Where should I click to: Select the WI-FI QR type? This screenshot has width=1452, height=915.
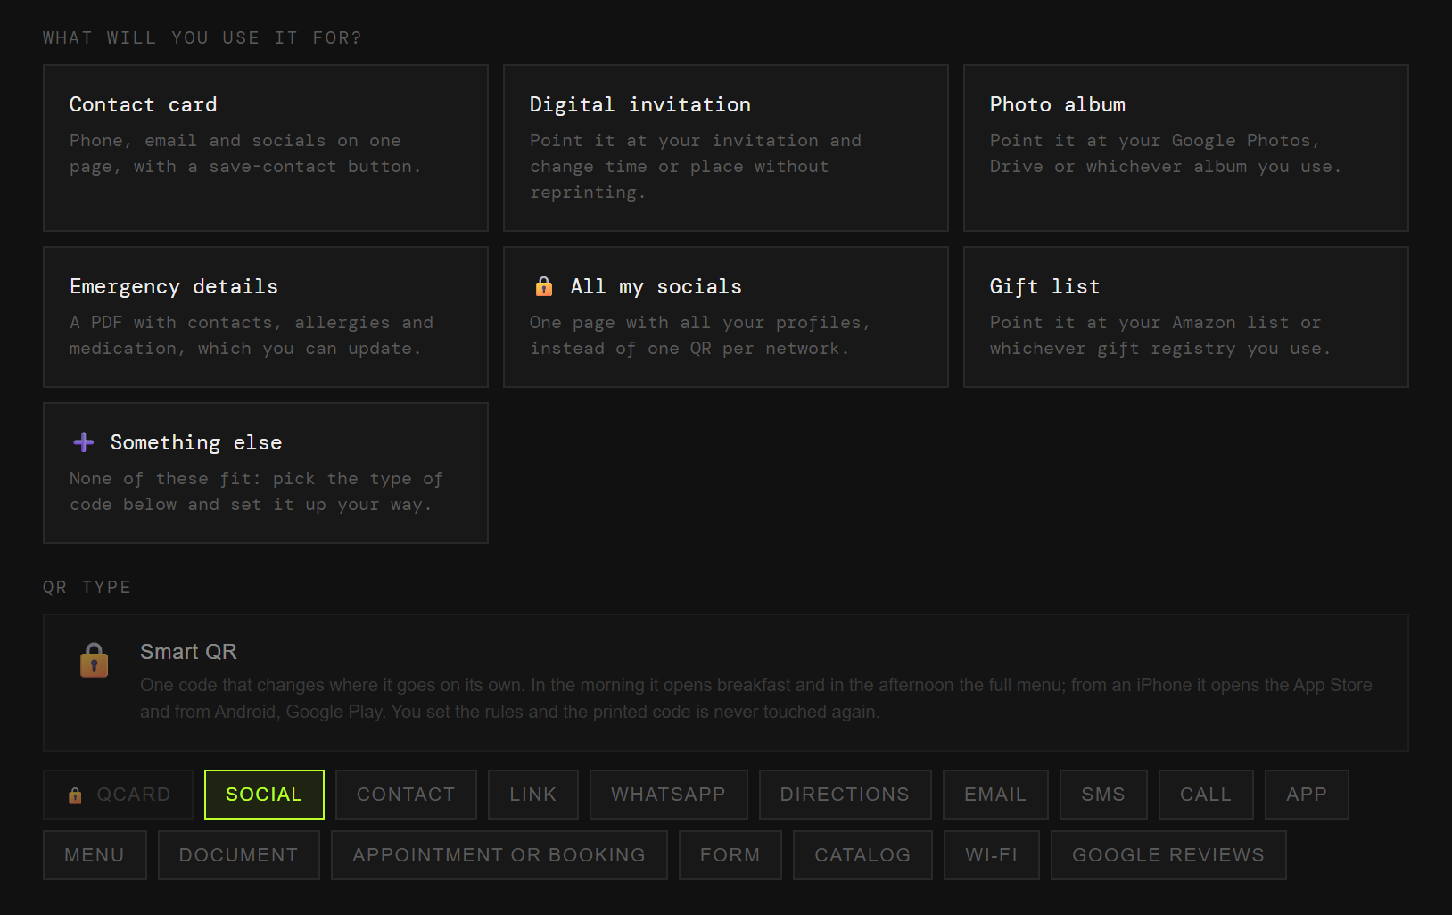tap(992, 855)
